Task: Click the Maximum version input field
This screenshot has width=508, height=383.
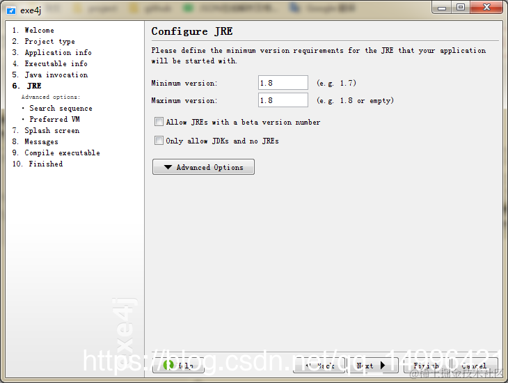Action: 283,100
